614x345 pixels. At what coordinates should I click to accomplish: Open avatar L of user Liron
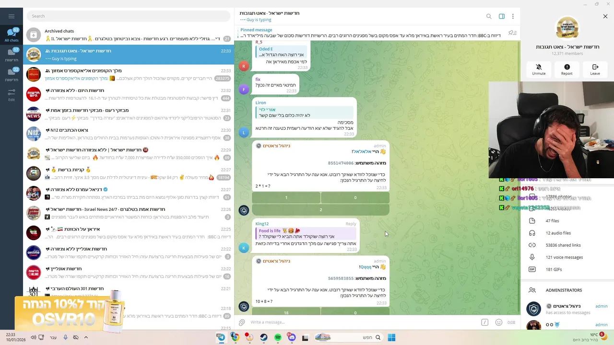(x=244, y=132)
